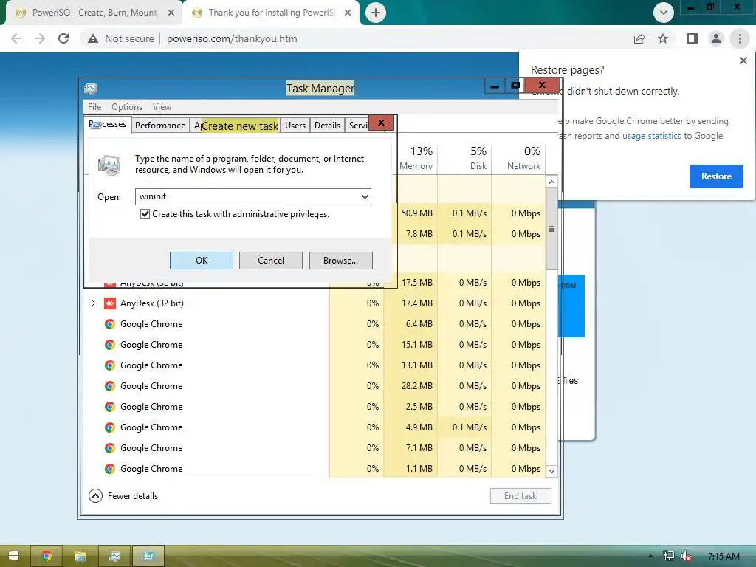Open the Chrome profile menu
This screenshot has width=756, height=567.
point(716,38)
